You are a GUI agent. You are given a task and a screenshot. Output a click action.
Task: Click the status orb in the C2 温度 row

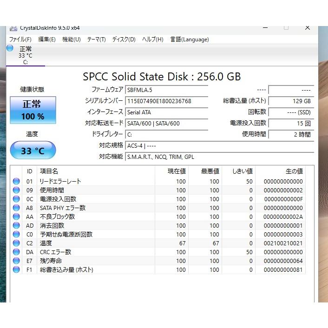click(16, 243)
